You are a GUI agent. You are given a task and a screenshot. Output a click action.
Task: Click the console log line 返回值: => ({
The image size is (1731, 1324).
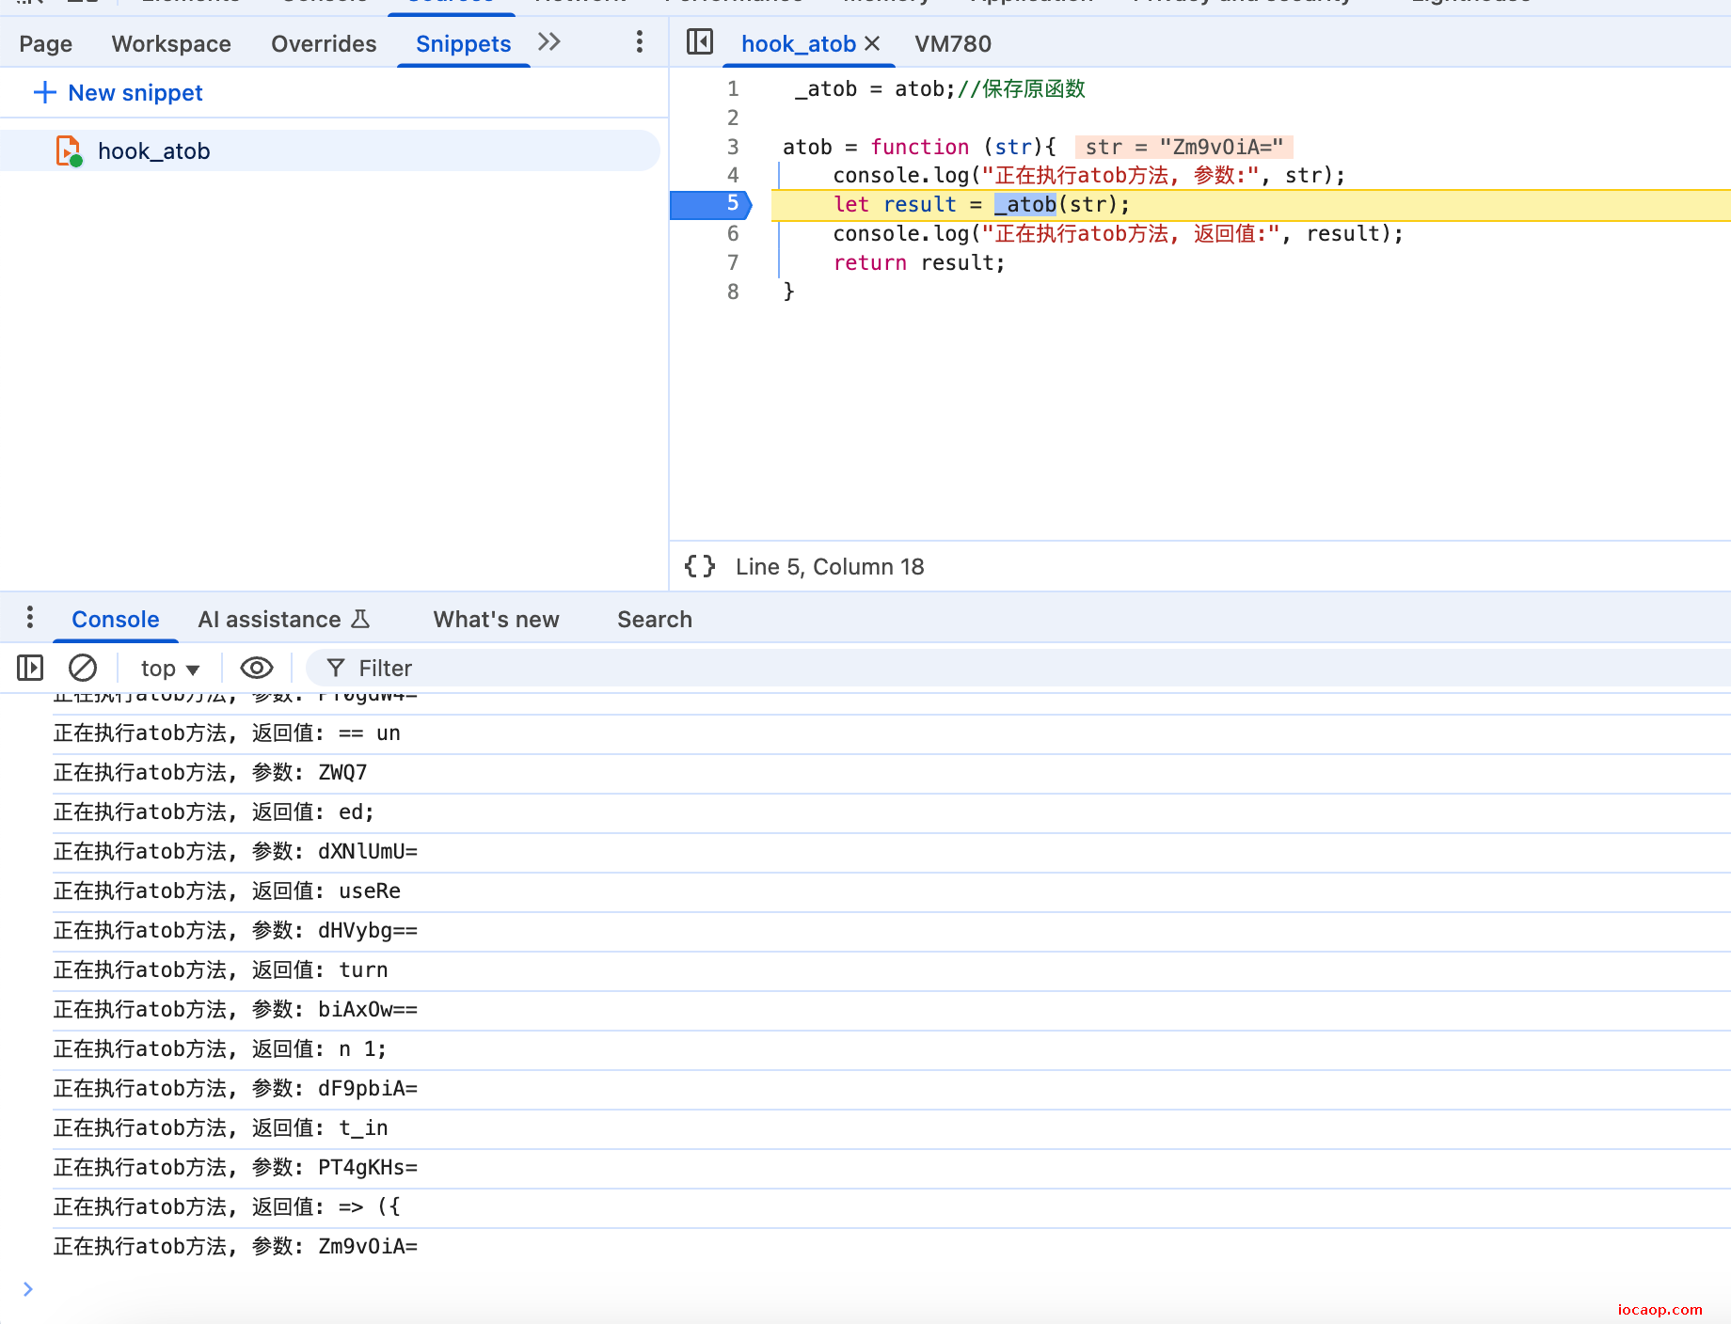click(892, 1207)
